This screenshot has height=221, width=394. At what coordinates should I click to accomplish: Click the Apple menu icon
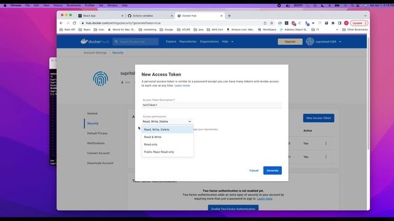pos(5,6)
